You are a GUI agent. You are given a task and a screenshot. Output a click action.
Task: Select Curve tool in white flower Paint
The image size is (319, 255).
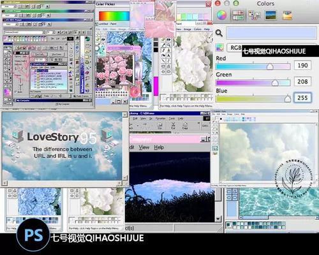coord(168,61)
